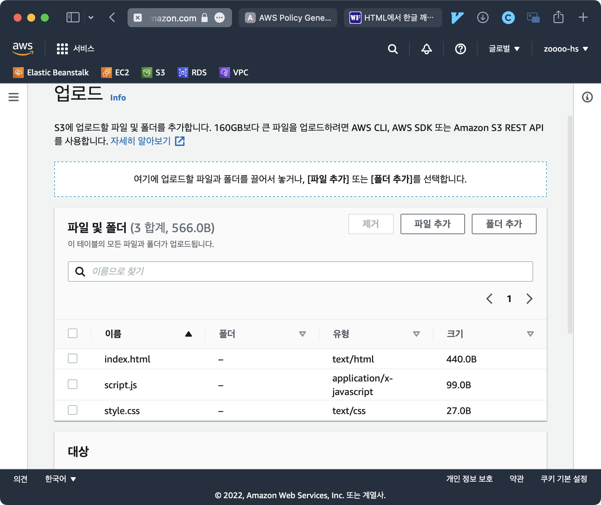Click the 440.0B size cell
Screen dimensions: 601x505
pos(461,359)
